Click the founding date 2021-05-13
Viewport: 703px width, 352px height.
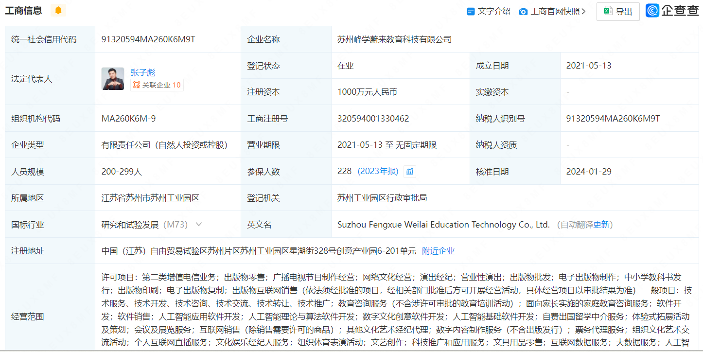tap(589, 66)
